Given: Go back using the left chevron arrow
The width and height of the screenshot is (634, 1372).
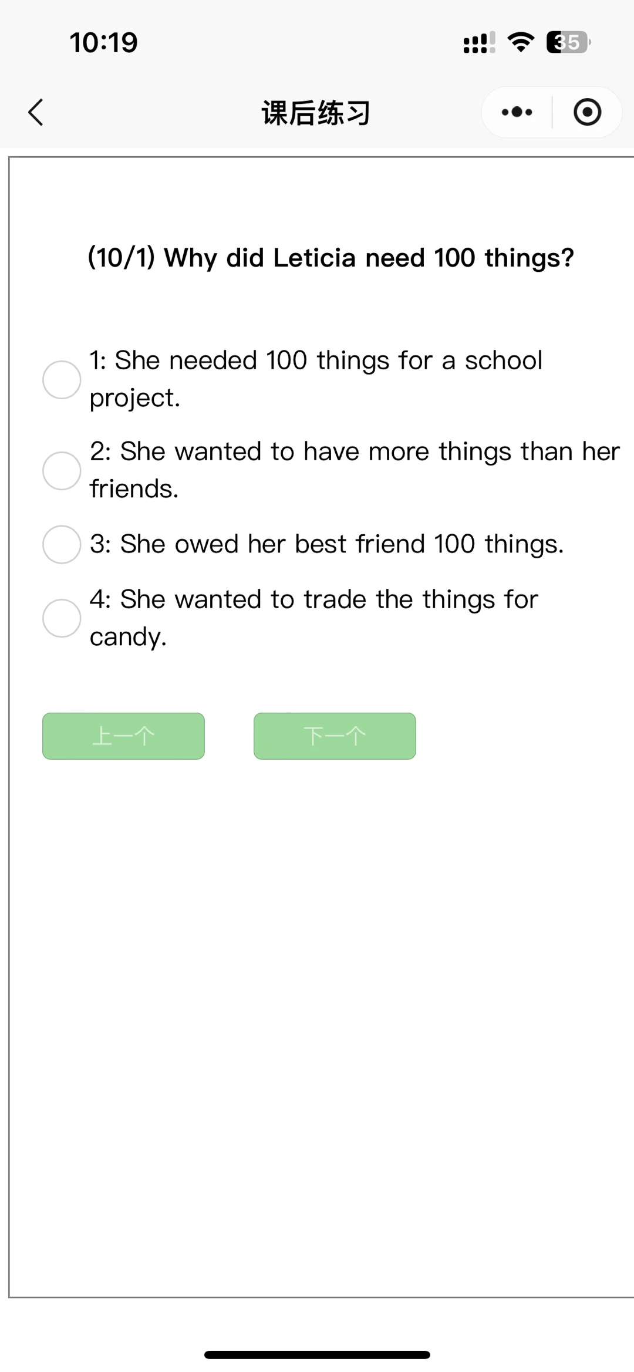Looking at the screenshot, I should pos(36,112).
